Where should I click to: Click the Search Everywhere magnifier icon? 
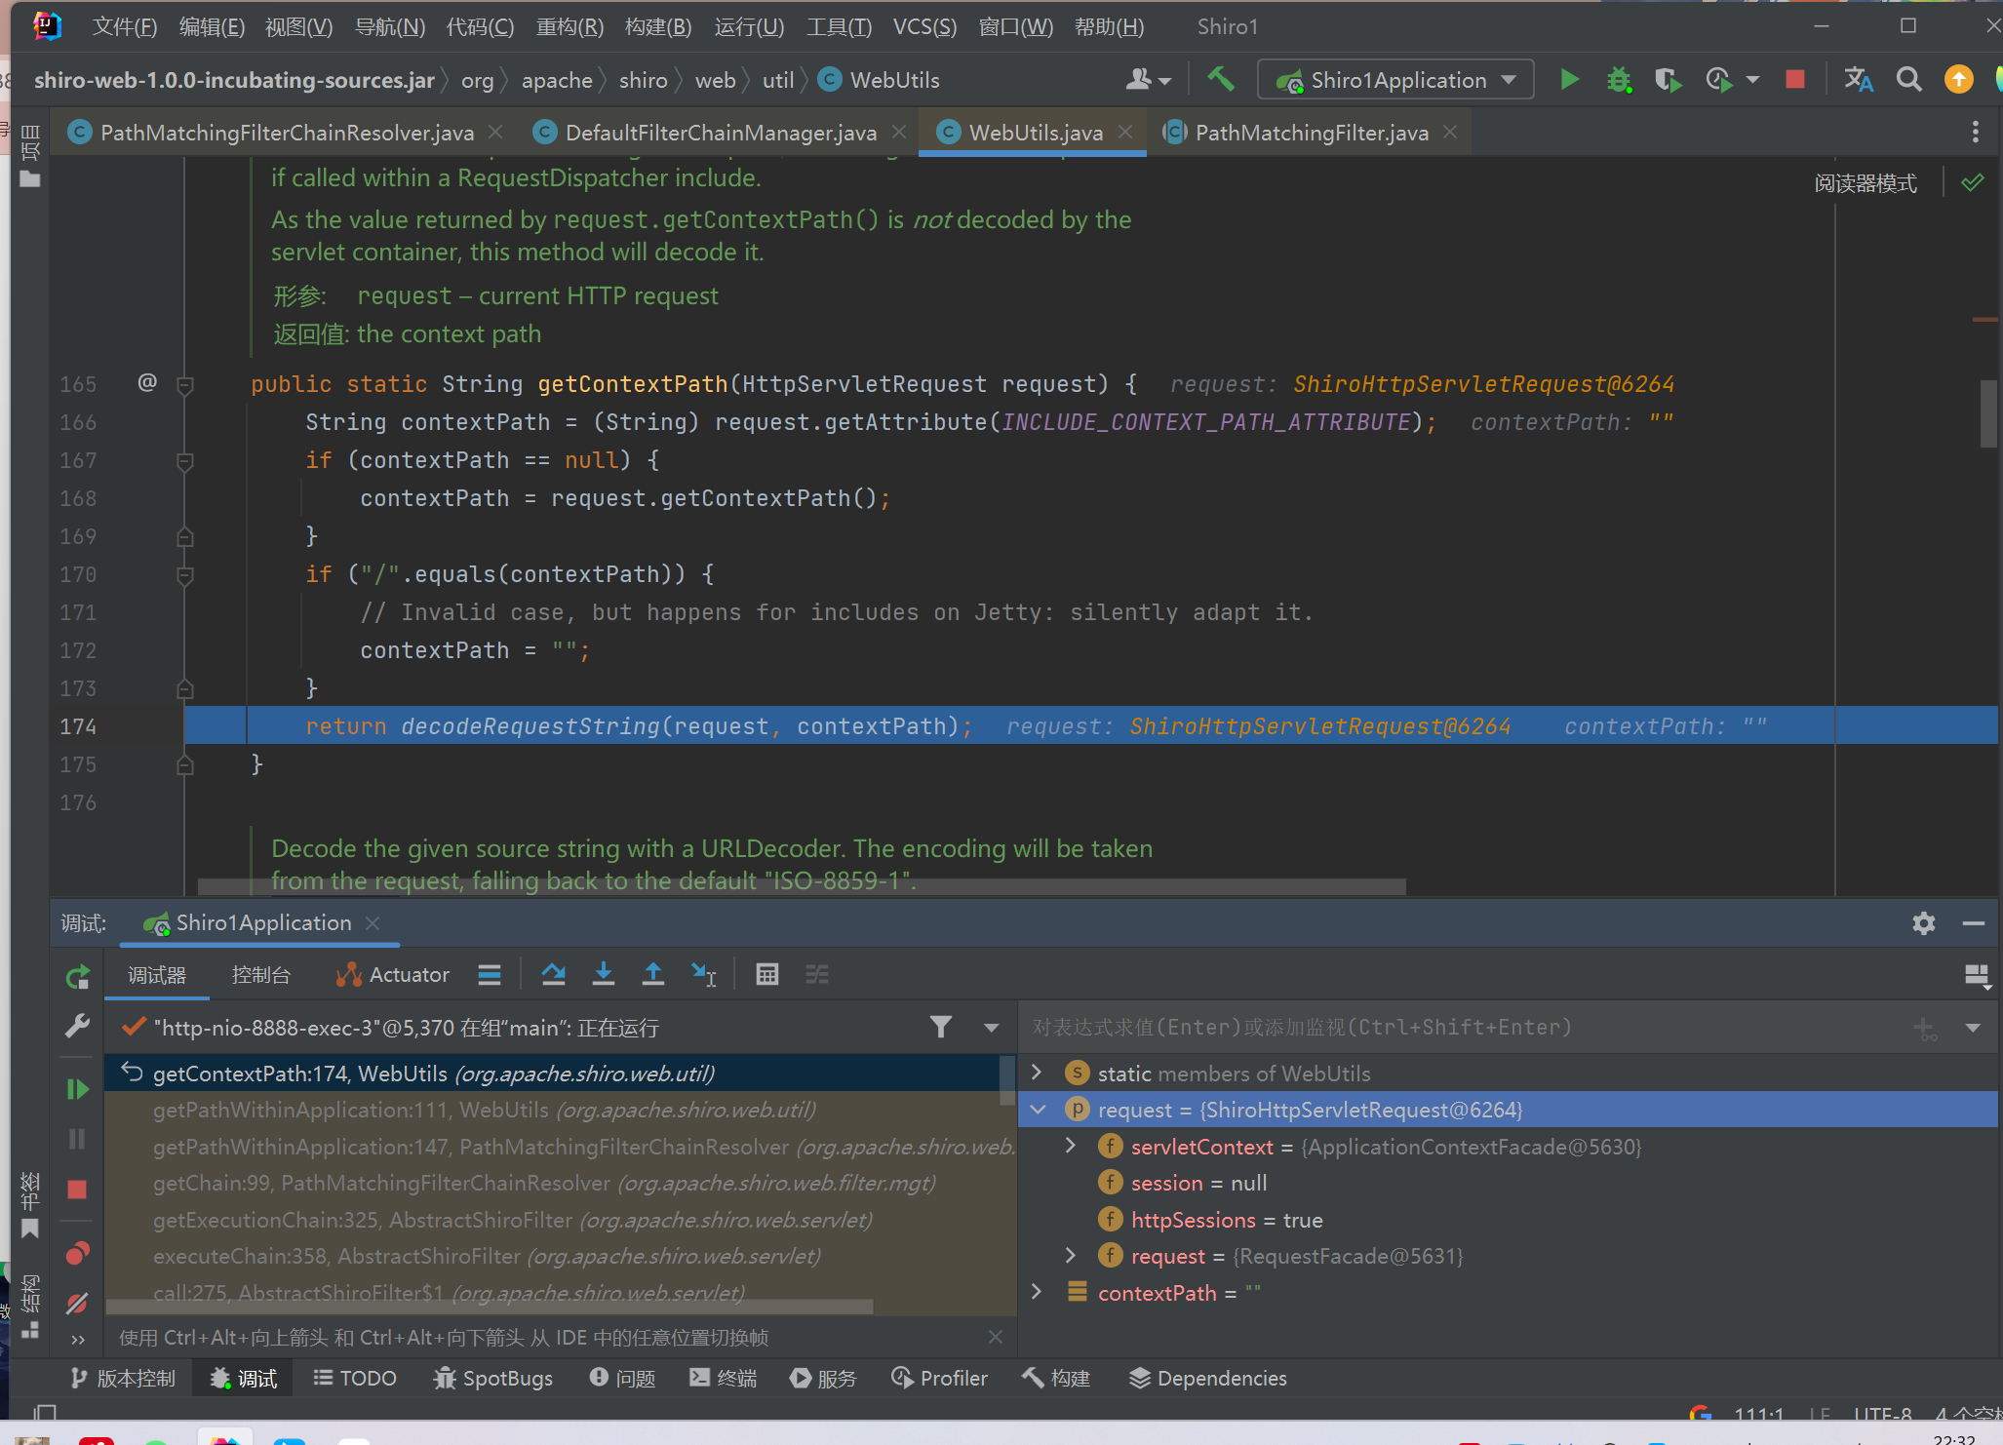click(x=1908, y=80)
